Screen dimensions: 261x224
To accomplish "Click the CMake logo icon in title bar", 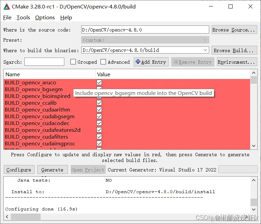I will click(x=7, y=6).
